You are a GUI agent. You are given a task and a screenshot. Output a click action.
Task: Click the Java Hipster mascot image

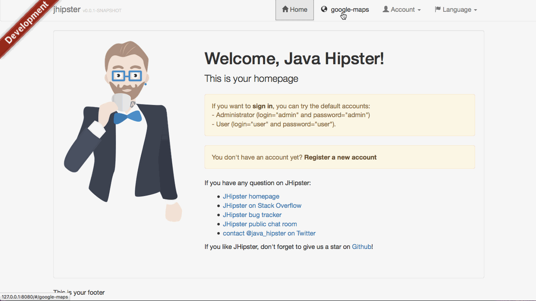tap(123, 131)
